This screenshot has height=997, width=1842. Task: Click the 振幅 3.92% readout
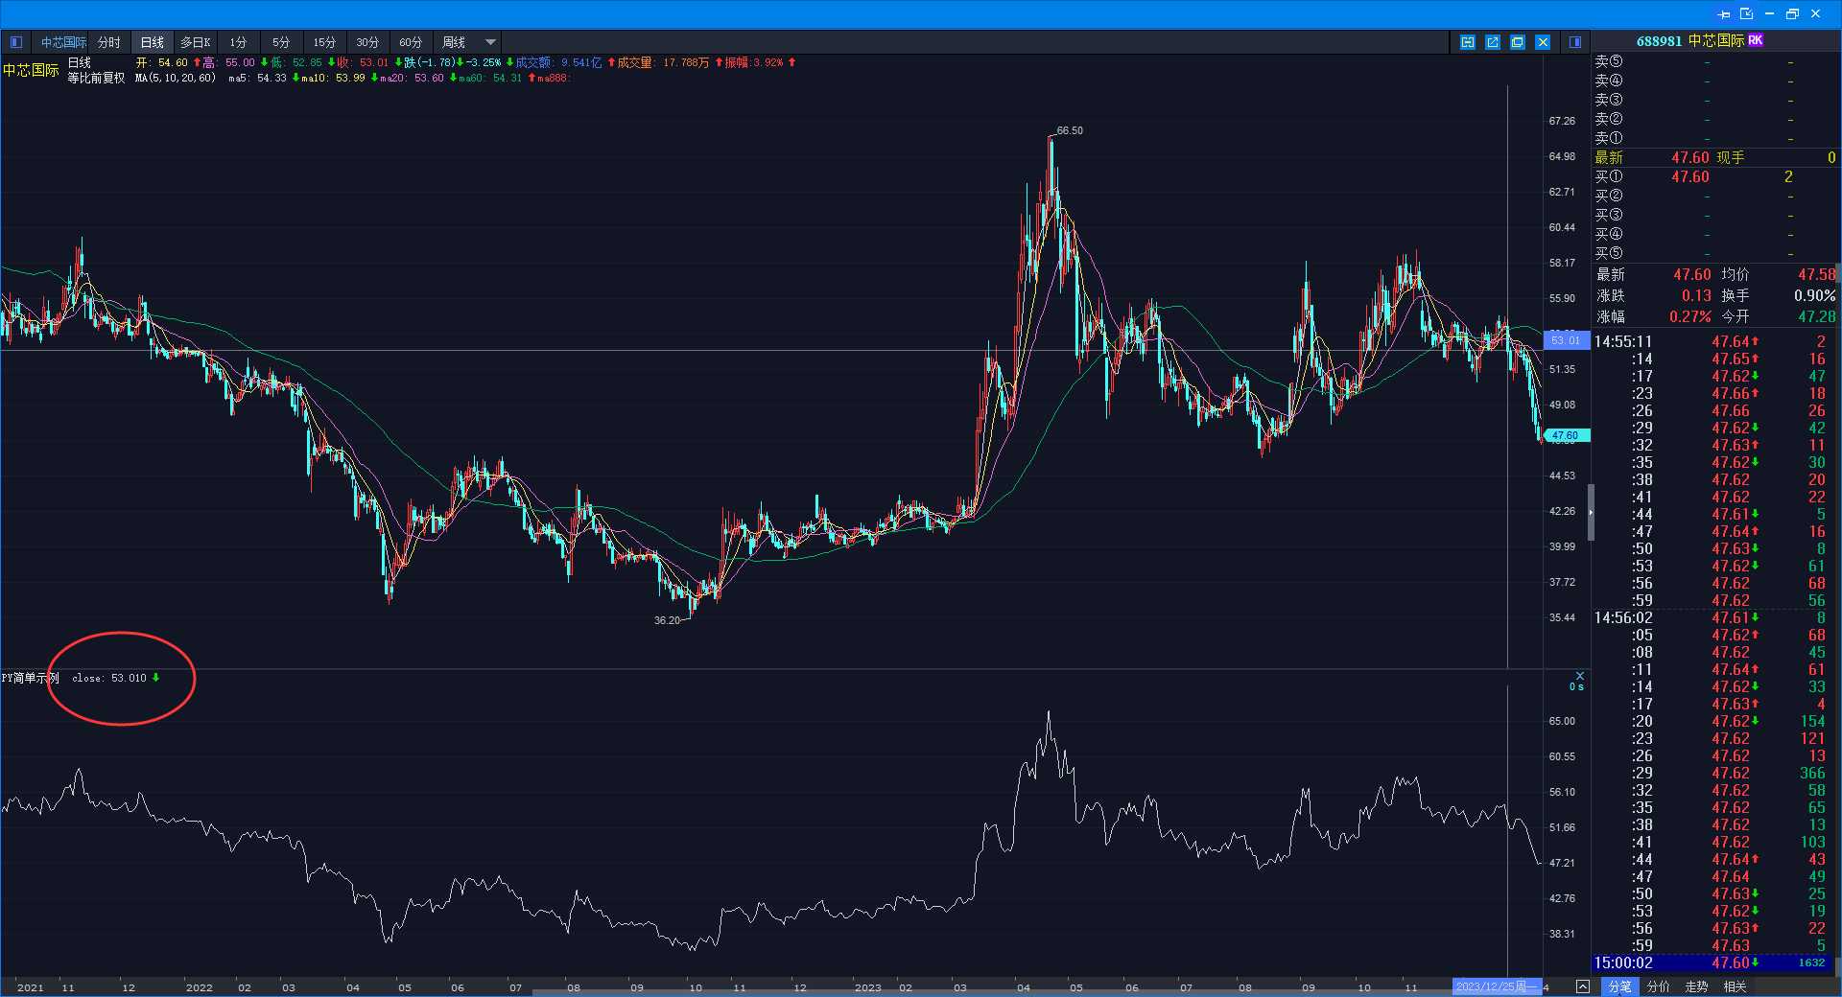click(x=754, y=62)
